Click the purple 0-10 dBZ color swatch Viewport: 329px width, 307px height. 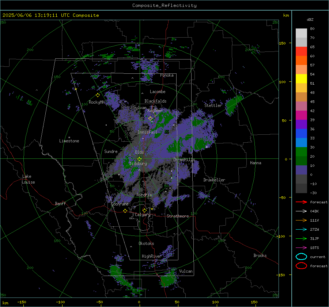coord(301,170)
